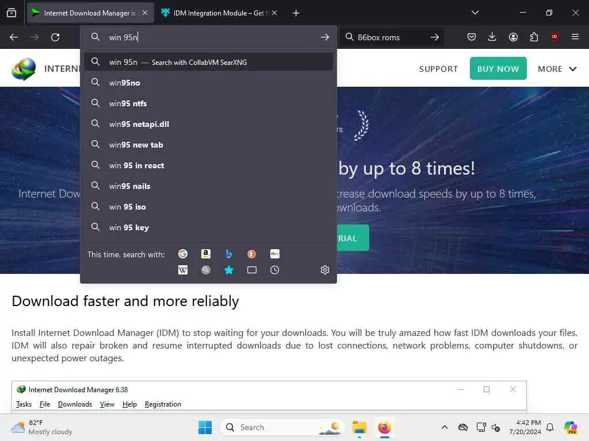589x441 pixels.
Task: Open the weather widget 82°F Mostly cloudy
Action: click(x=41, y=427)
